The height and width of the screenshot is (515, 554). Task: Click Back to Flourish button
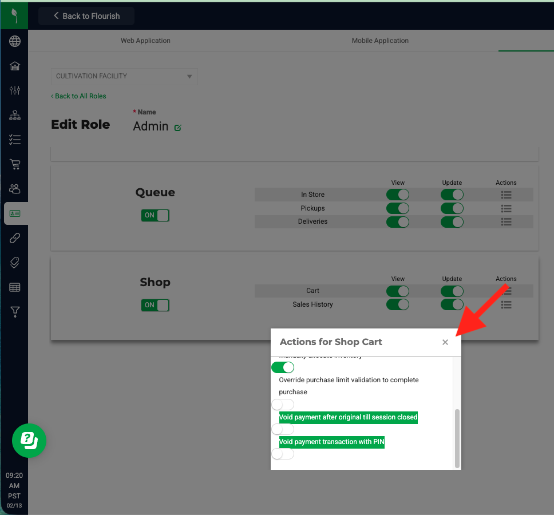pyautogui.click(x=86, y=16)
